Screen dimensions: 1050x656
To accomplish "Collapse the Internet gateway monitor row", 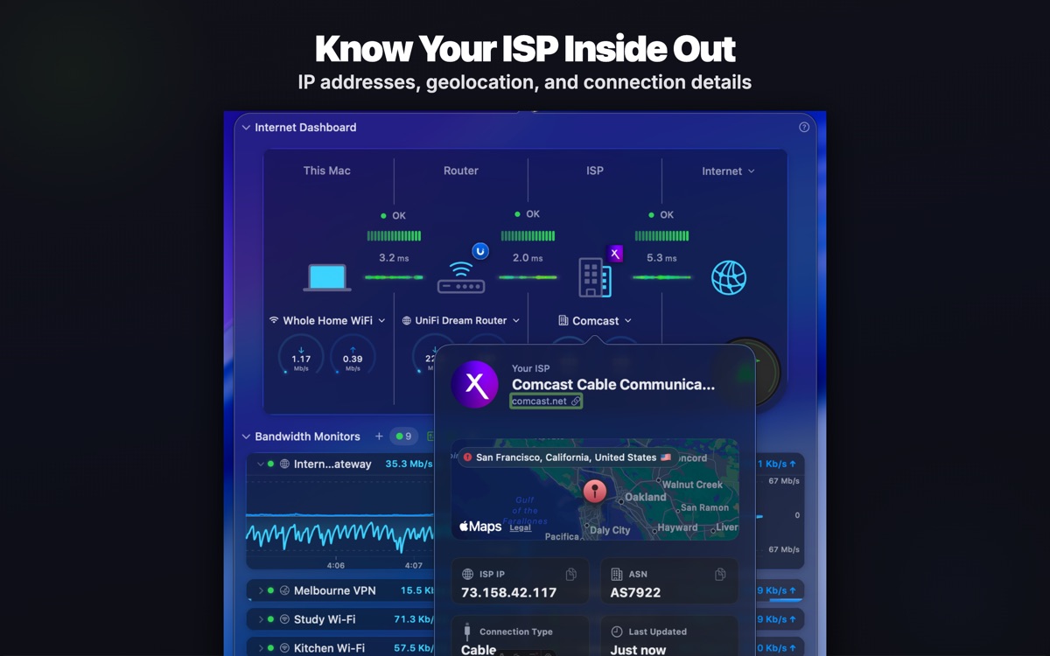I will pos(260,464).
